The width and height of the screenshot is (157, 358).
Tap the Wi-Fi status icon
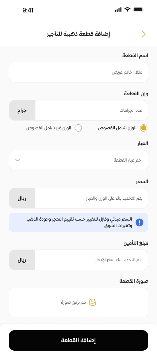tap(127, 10)
